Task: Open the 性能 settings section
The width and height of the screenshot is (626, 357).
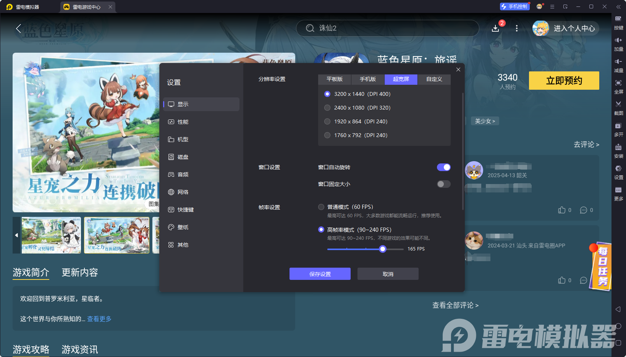Action: point(201,122)
